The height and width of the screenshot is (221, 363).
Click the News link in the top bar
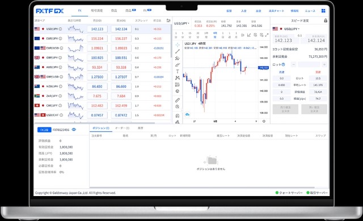tap(310, 11)
